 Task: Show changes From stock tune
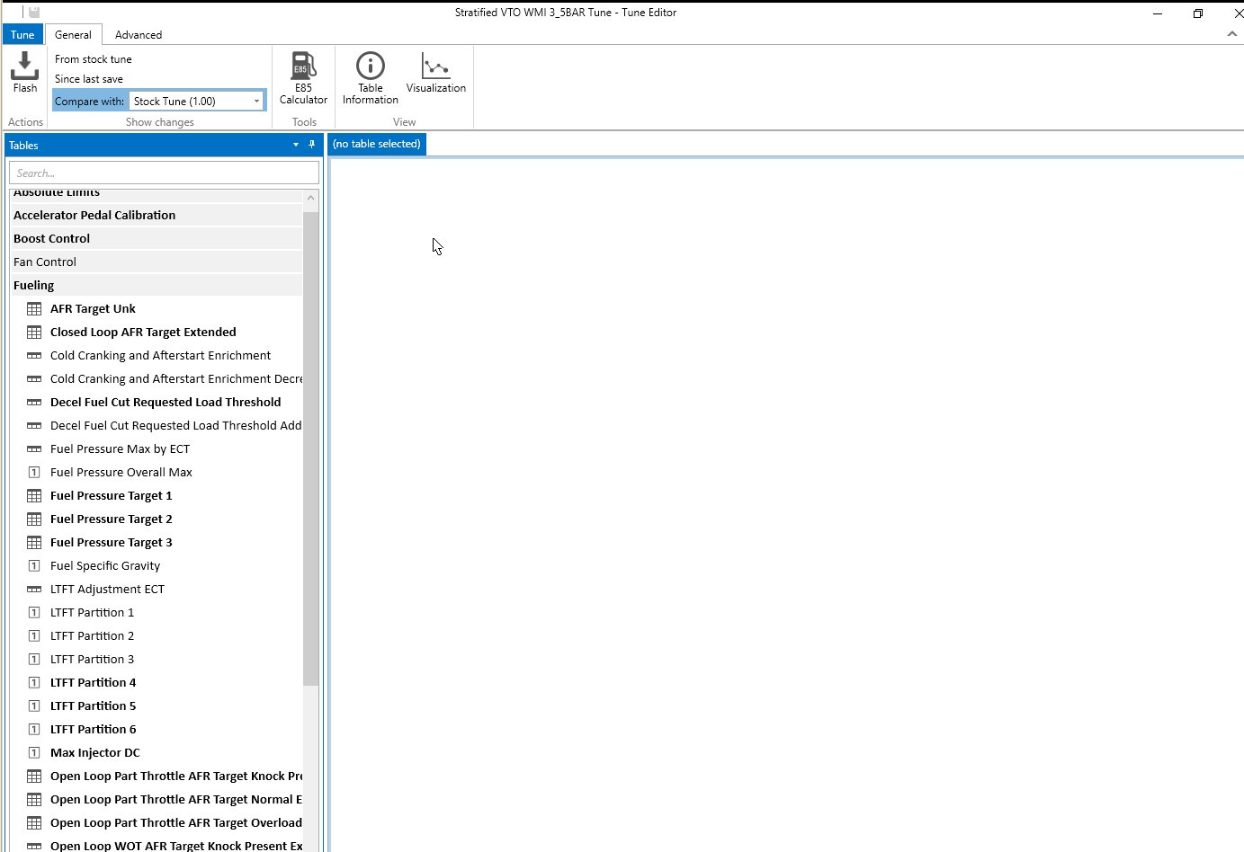94,59
